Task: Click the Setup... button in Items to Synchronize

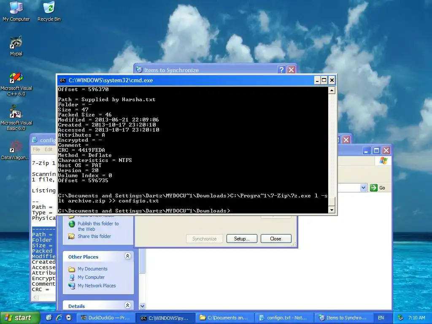Action: [242, 239]
